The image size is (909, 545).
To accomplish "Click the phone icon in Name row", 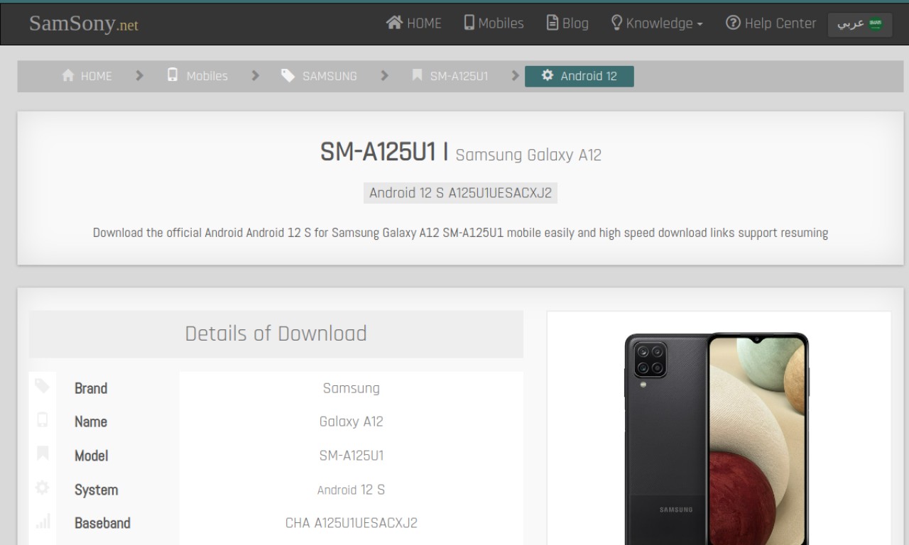I will (x=42, y=419).
